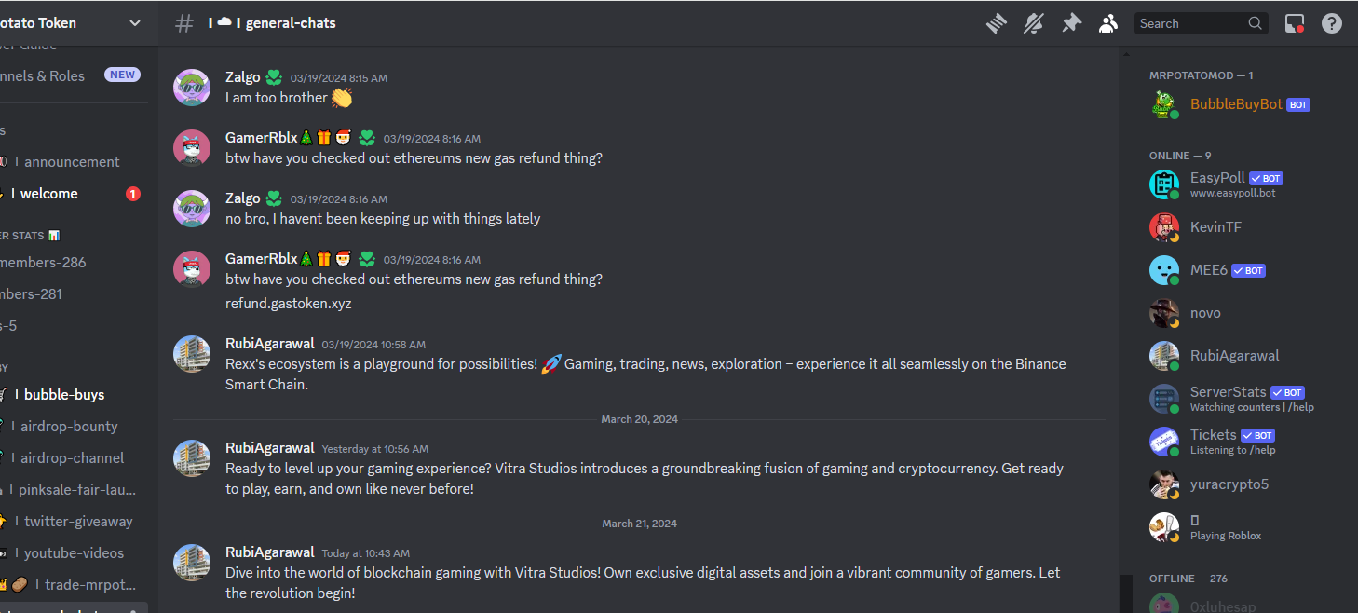Go to airdrop-bounty channel

click(x=71, y=426)
